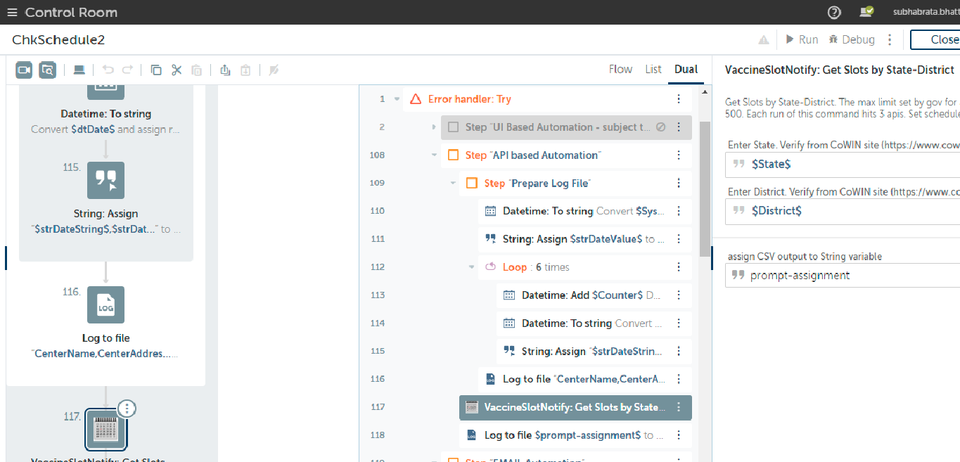
Task: Expand the UI Based Automation step
Action: (434, 127)
